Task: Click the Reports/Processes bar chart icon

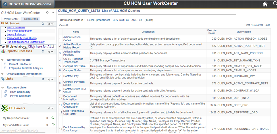Action: [3, 51]
